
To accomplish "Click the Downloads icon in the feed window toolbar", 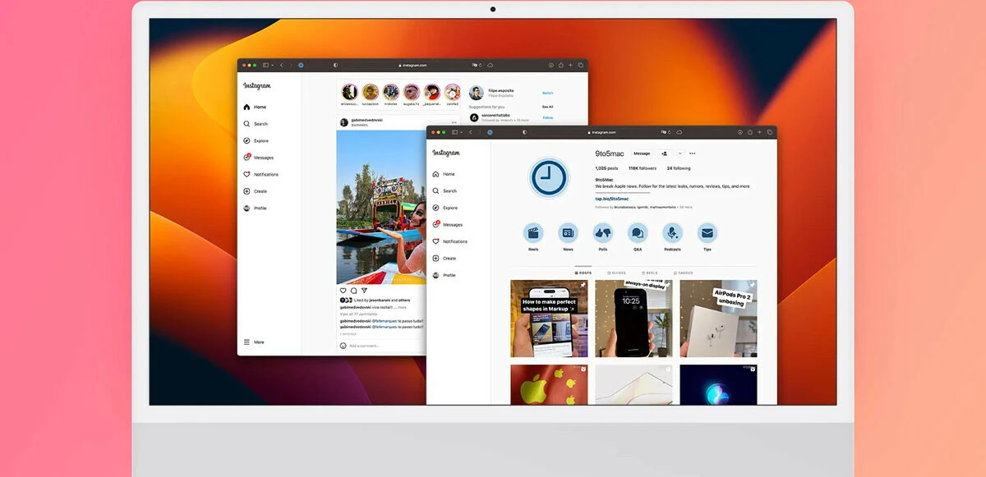I will click(x=551, y=65).
